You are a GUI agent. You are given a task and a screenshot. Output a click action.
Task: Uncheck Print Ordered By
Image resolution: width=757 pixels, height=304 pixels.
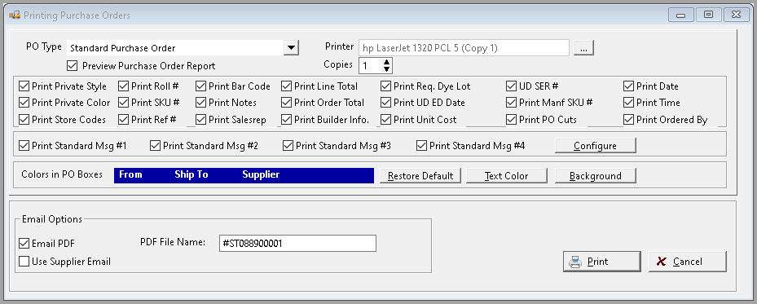coord(628,120)
